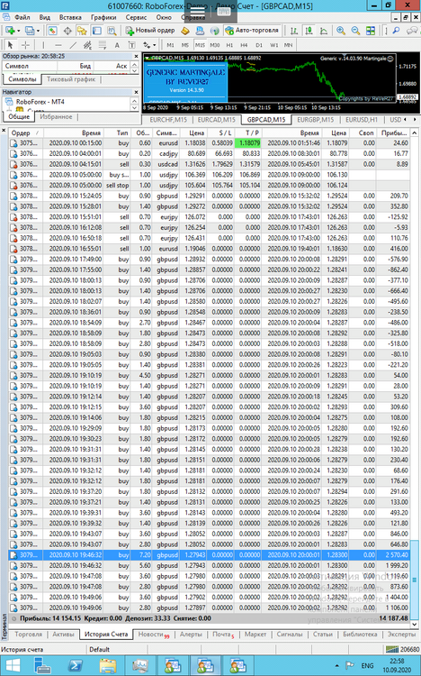Select the text label tool
The image size is (421, 676).
(131, 45)
